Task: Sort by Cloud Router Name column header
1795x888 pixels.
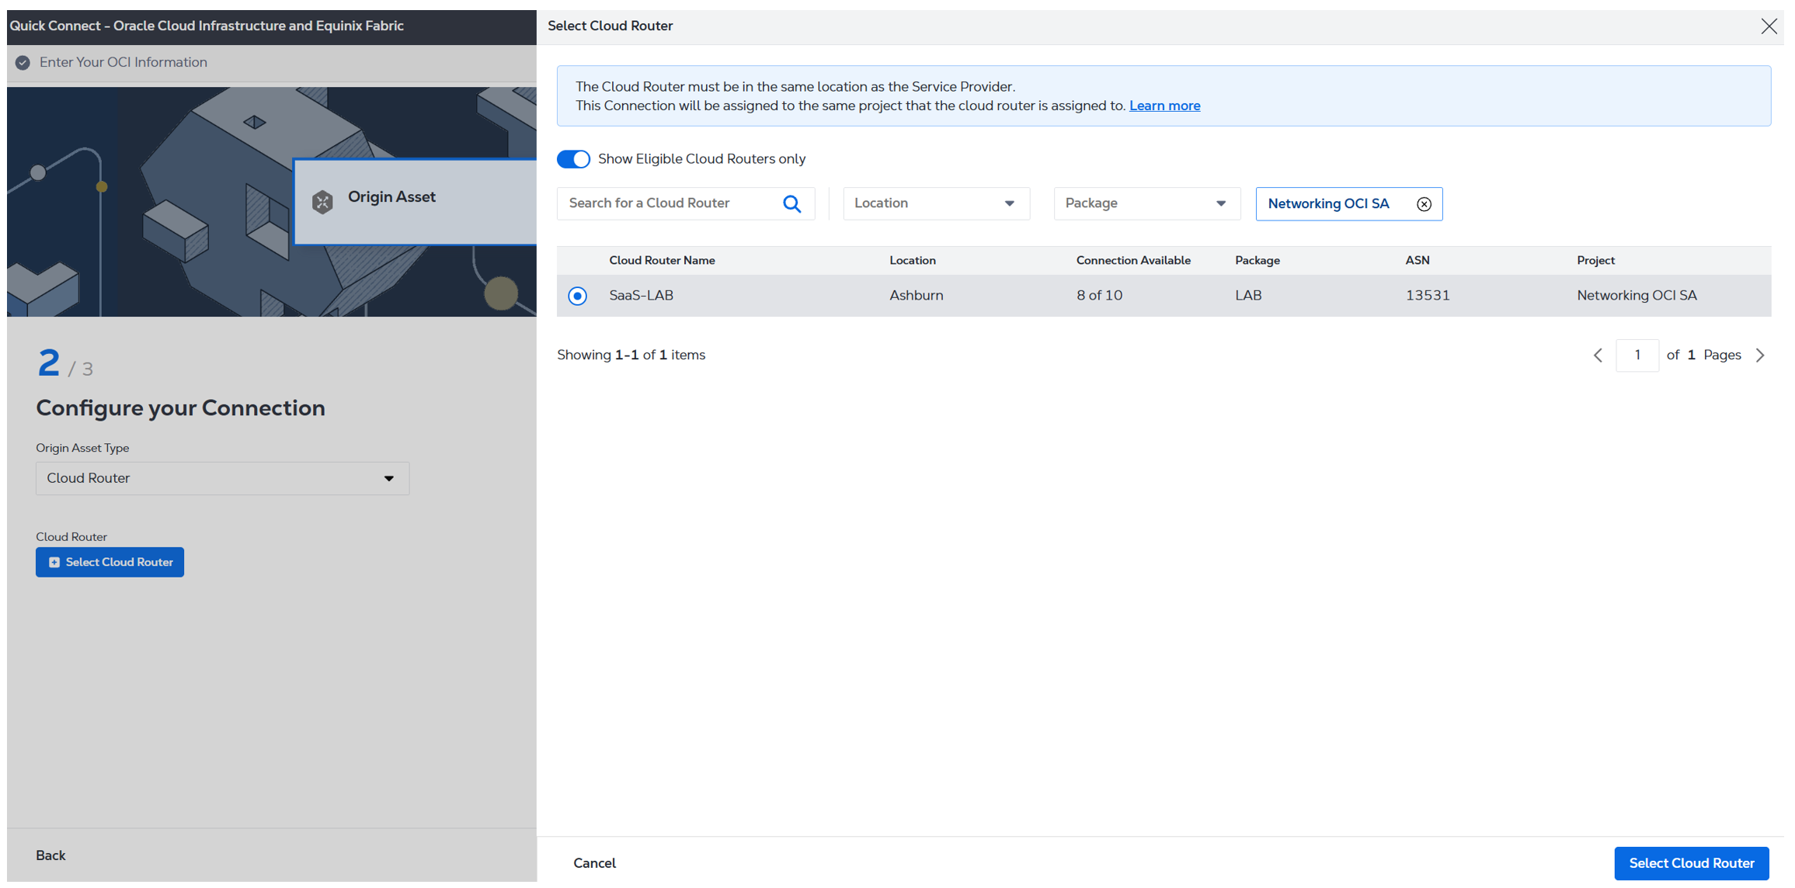Action: (x=662, y=261)
